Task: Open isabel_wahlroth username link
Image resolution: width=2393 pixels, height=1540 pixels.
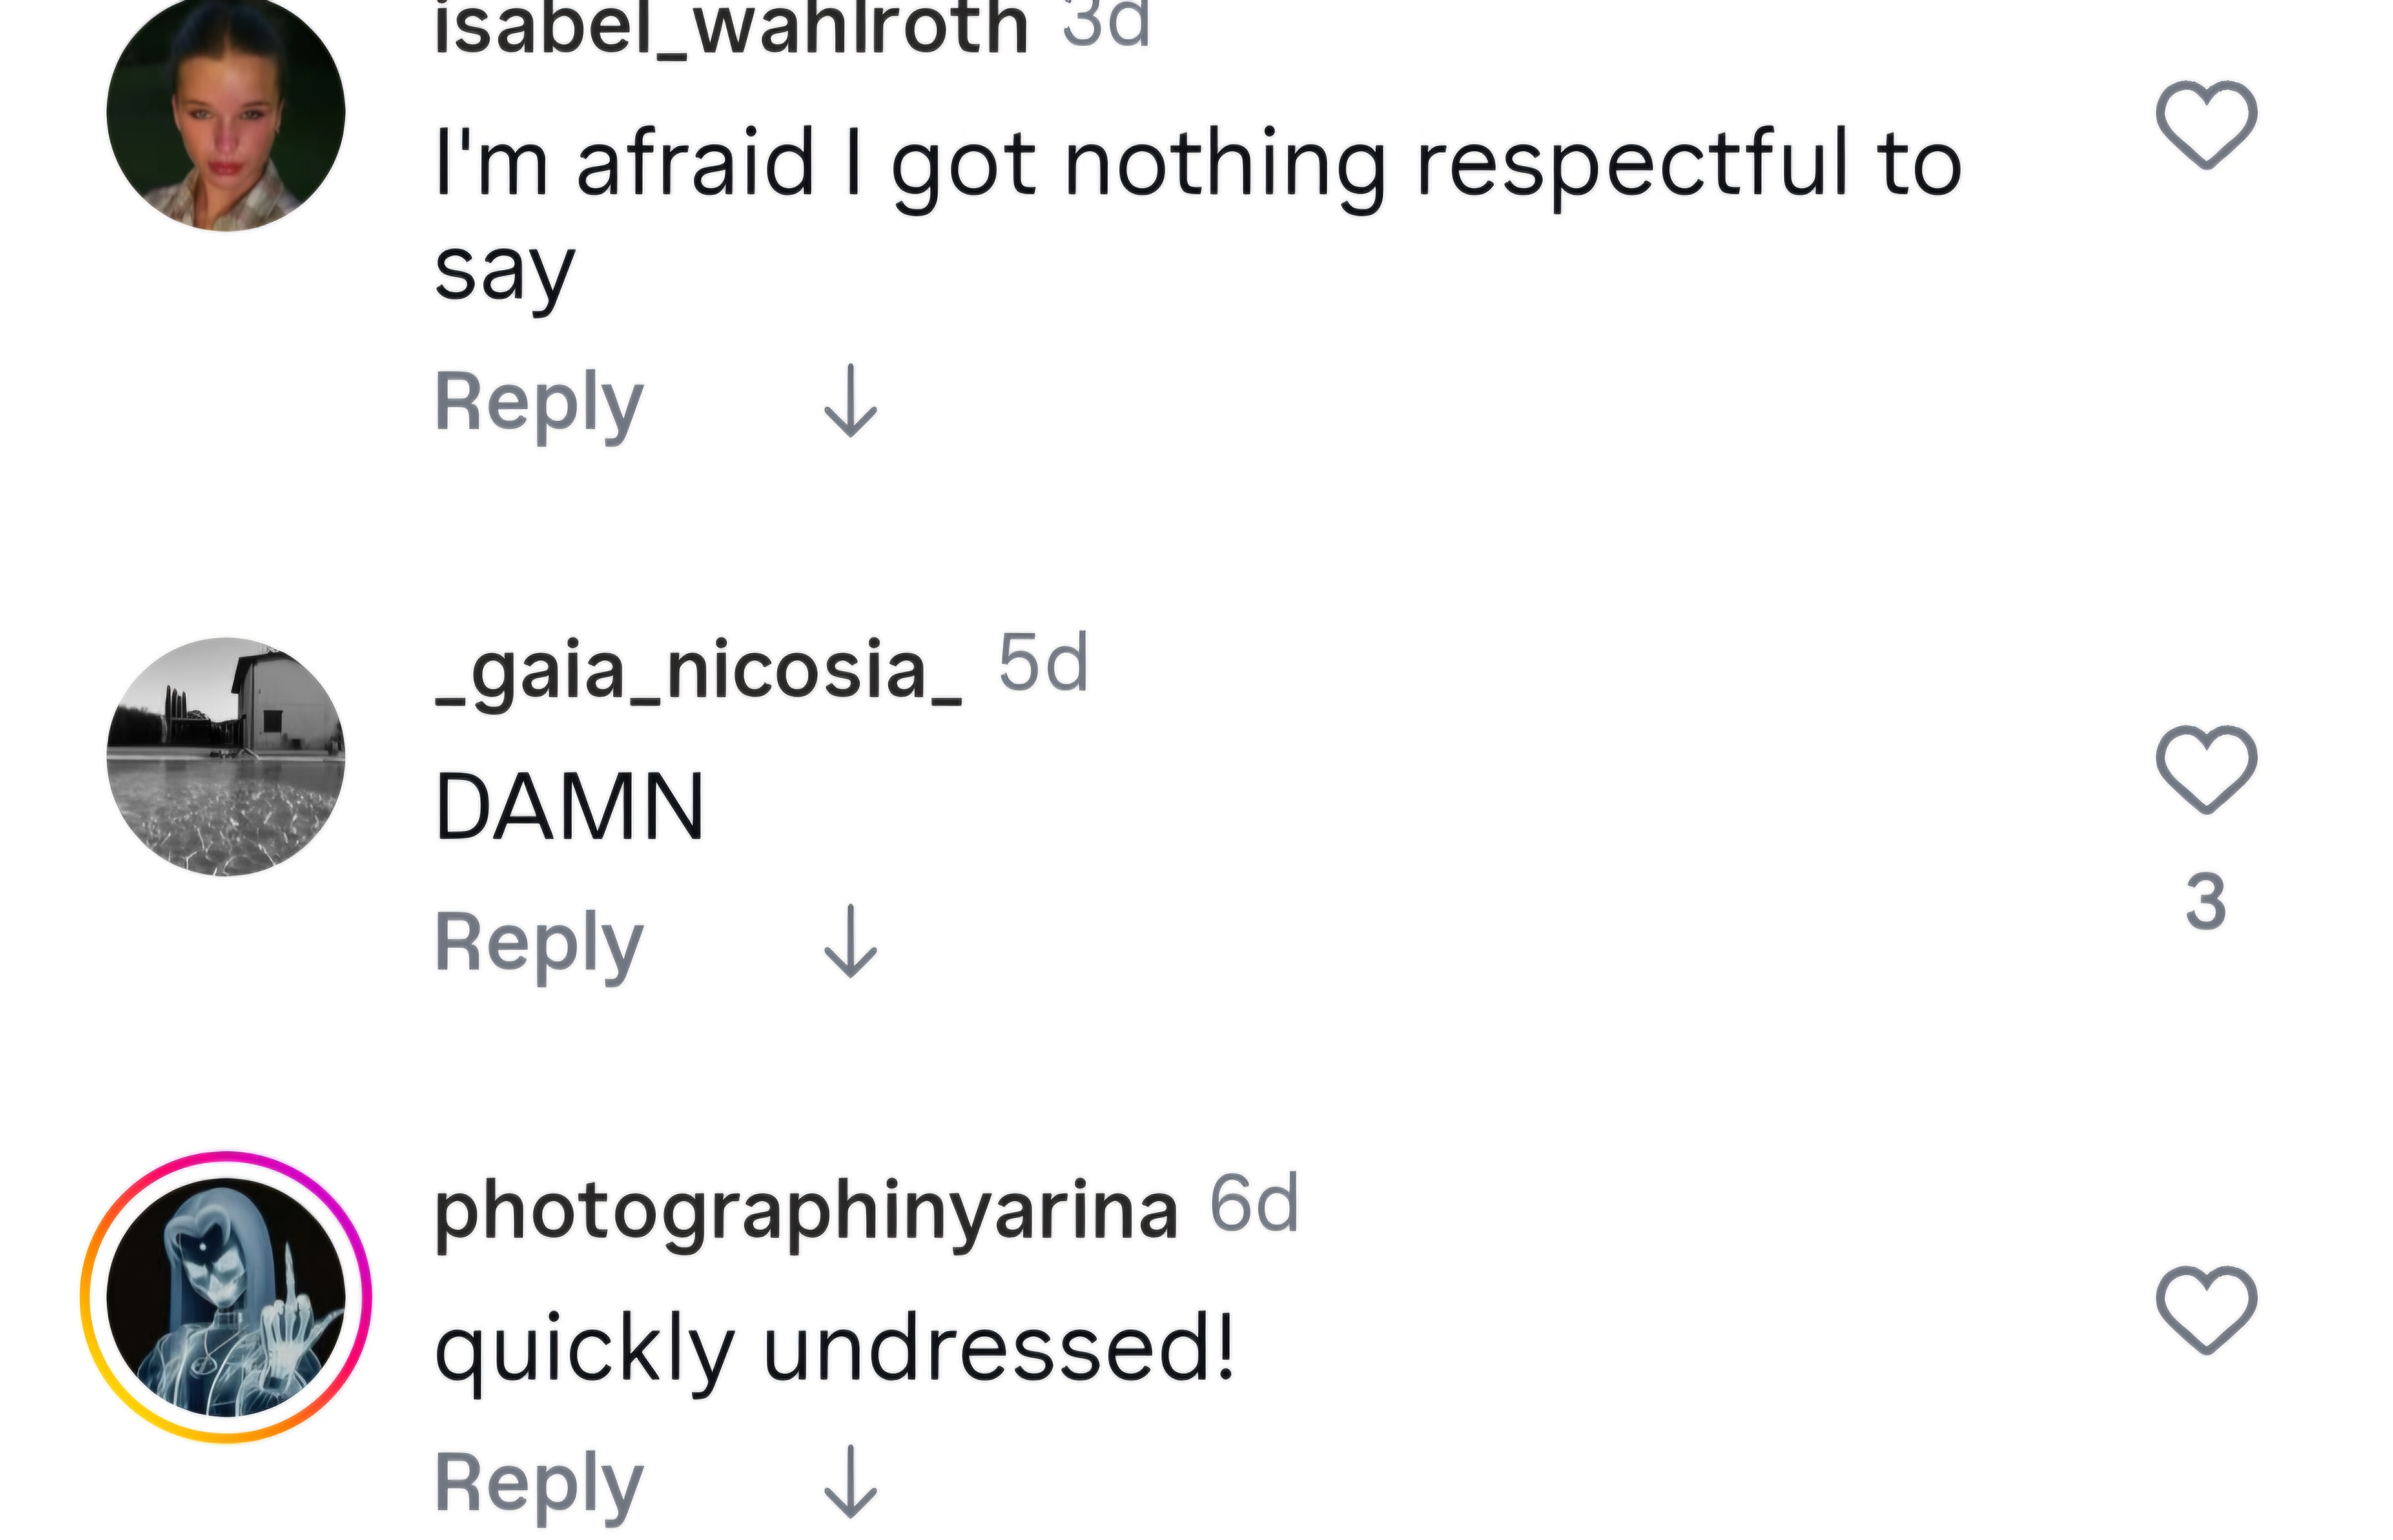Action: click(x=732, y=26)
